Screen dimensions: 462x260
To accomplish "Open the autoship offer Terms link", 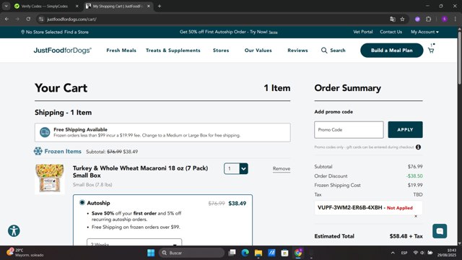I will point(273,32).
